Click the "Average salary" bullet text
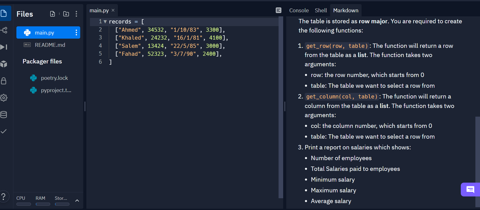480x210 pixels. point(331,201)
